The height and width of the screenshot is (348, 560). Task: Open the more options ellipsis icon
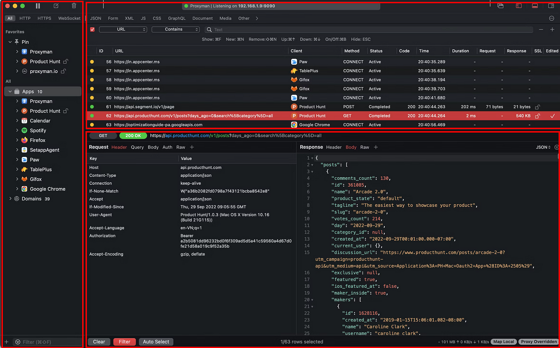552,19
